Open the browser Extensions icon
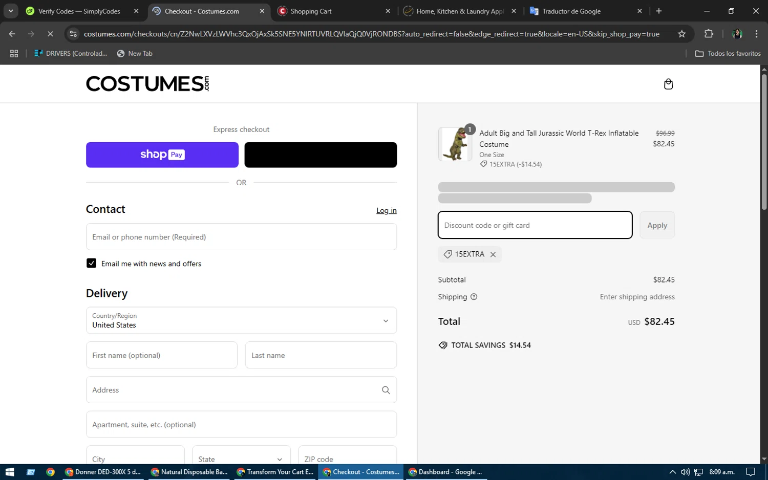The height and width of the screenshot is (480, 768). click(709, 34)
